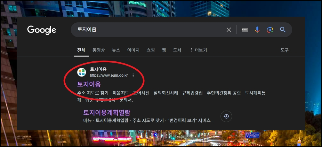Click the 질의회신사례 snippet text
The height and width of the screenshot is (147, 322).
tap(165, 93)
